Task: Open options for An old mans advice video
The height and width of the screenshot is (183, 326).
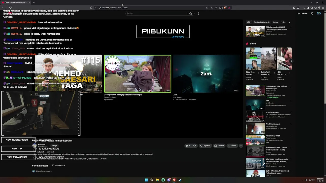Action: tap(291, 124)
